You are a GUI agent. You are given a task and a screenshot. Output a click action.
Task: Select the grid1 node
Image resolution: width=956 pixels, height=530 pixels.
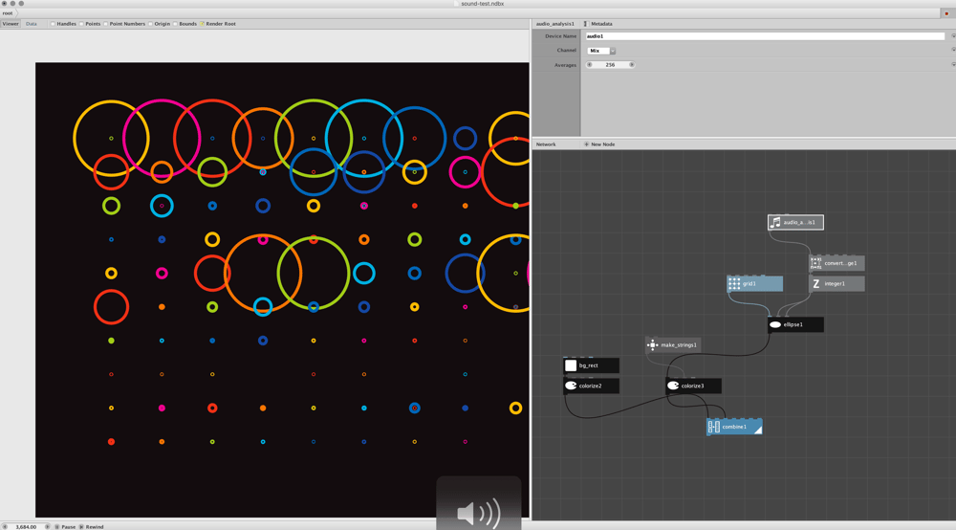755,283
